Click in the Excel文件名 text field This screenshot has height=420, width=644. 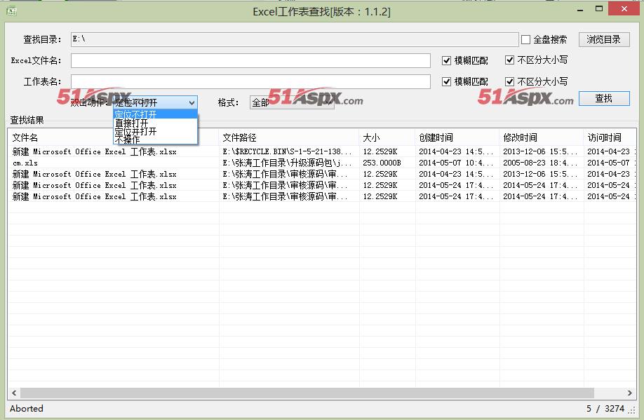click(x=250, y=61)
